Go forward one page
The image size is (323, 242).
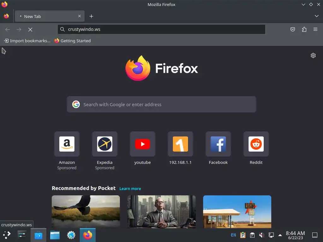click(19, 29)
